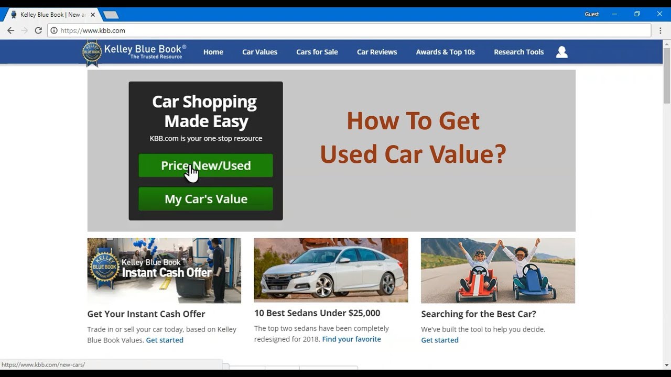Click the address bar URL field
The width and height of the screenshot is (671, 377).
[x=349, y=30]
